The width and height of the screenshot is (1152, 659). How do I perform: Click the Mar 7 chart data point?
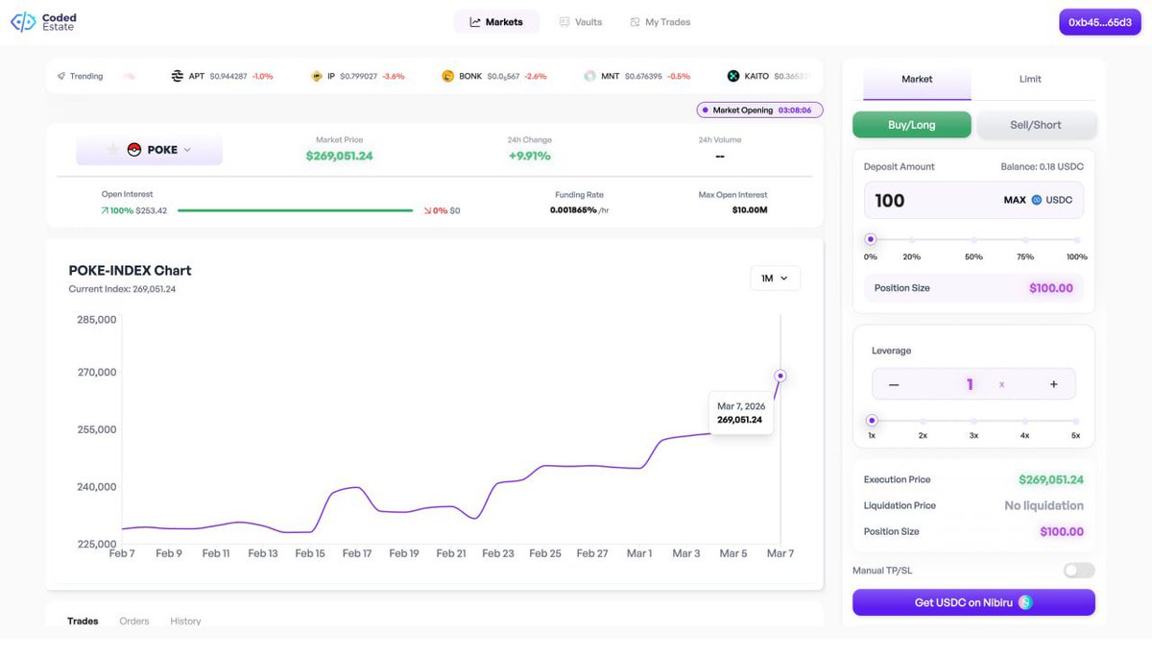pos(780,376)
